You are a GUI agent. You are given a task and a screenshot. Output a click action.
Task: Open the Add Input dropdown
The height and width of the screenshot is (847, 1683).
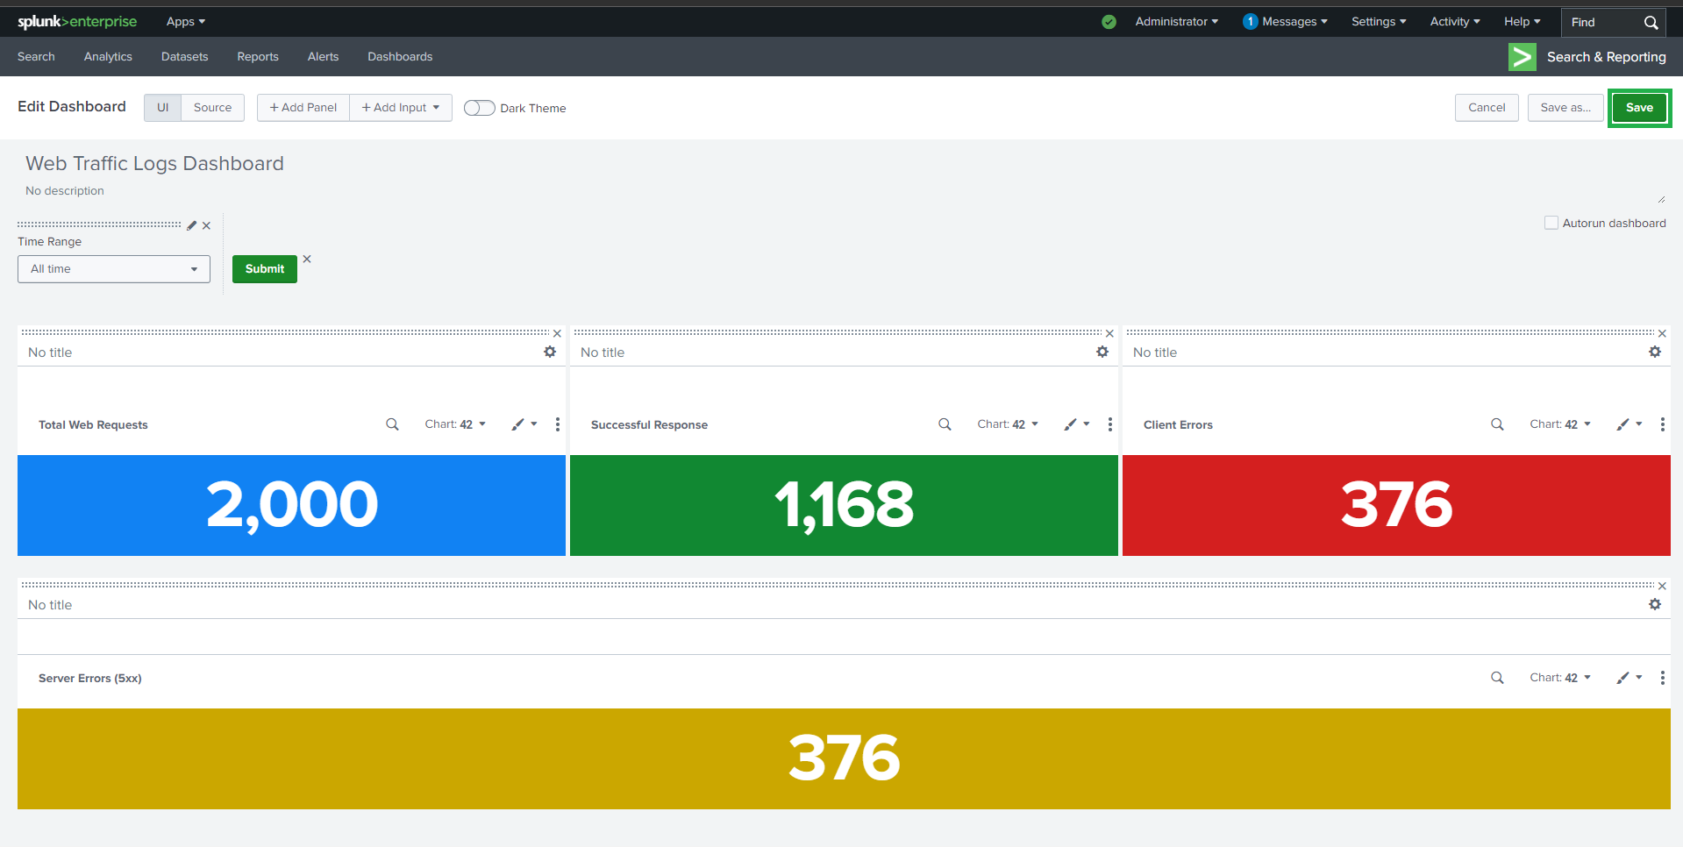click(x=401, y=108)
